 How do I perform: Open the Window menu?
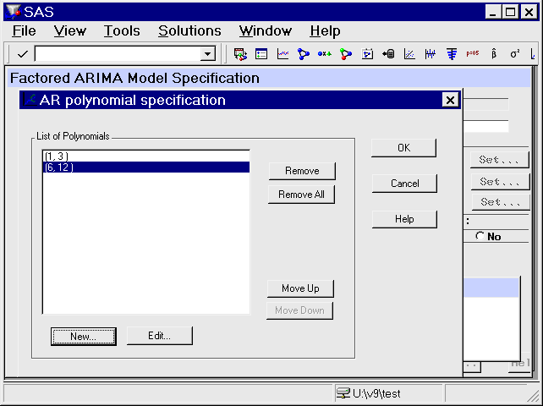click(266, 31)
